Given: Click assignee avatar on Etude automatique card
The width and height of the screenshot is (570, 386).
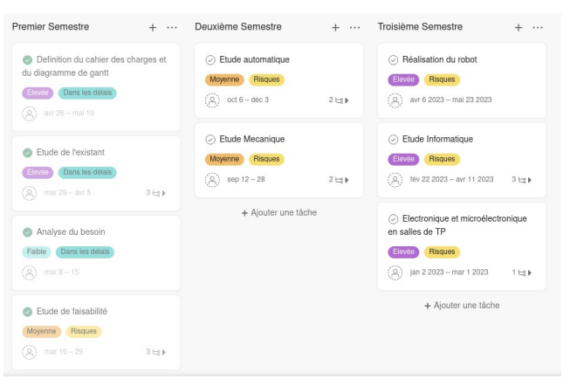Looking at the screenshot, I should point(212,100).
